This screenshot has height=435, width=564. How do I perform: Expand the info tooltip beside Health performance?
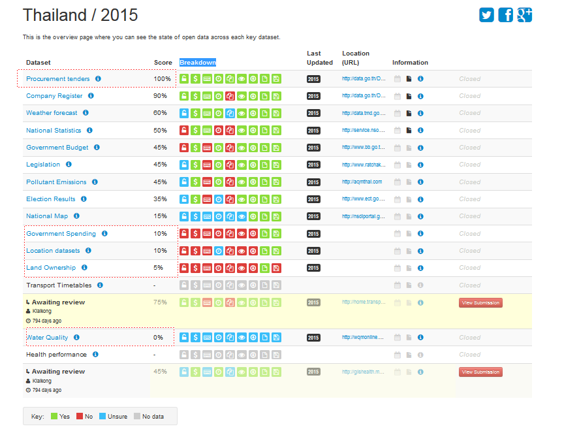tap(95, 354)
